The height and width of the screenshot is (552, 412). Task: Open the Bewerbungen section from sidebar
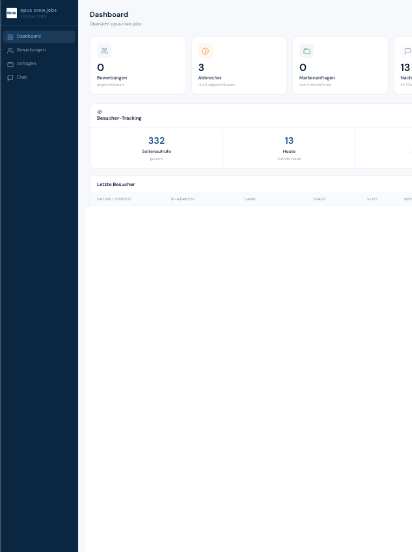[x=31, y=50]
